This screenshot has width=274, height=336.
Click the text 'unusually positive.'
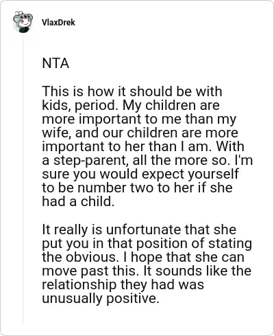pyautogui.click(x=101, y=298)
